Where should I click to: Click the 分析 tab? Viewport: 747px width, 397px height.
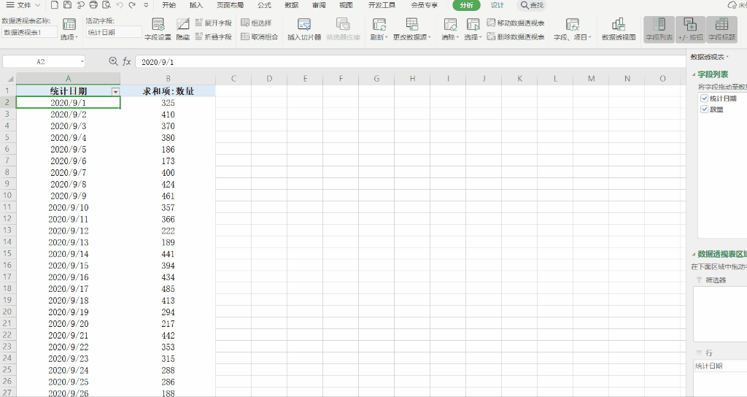[x=466, y=5]
